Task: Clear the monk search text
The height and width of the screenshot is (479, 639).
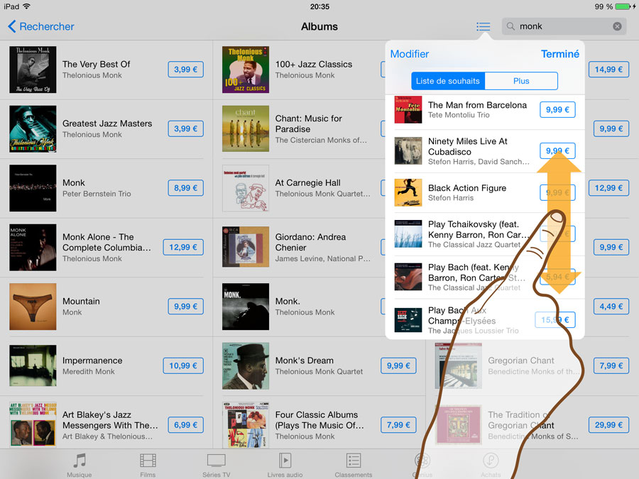Action: click(x=617, y=26)
